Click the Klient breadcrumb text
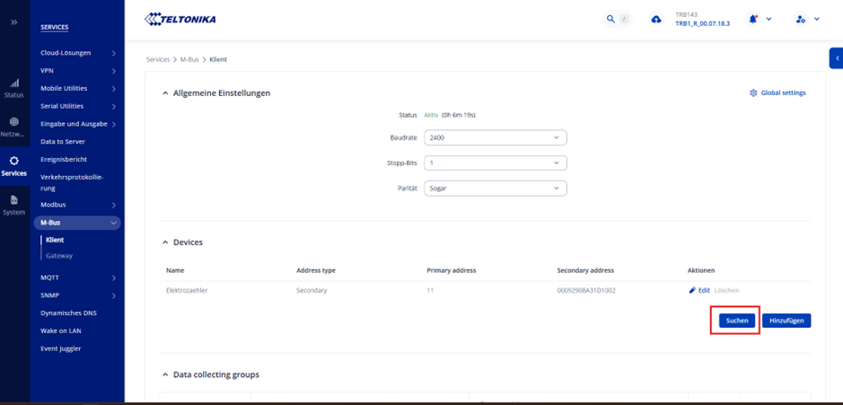This screenshot has height=405, width=843. coord(218,59)
